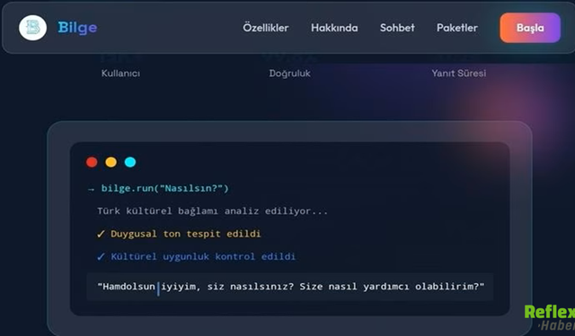Click "Duygusal ton tespit edildi" text

(186, 234)
